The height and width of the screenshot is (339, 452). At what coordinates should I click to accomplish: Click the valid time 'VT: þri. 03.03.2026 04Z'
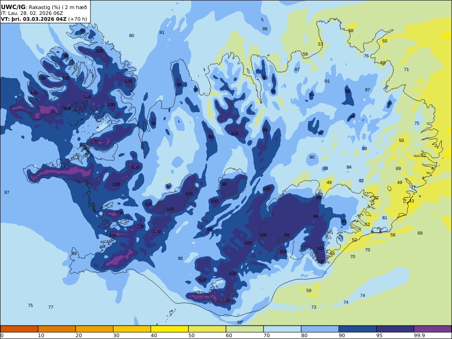pos(34,19)
